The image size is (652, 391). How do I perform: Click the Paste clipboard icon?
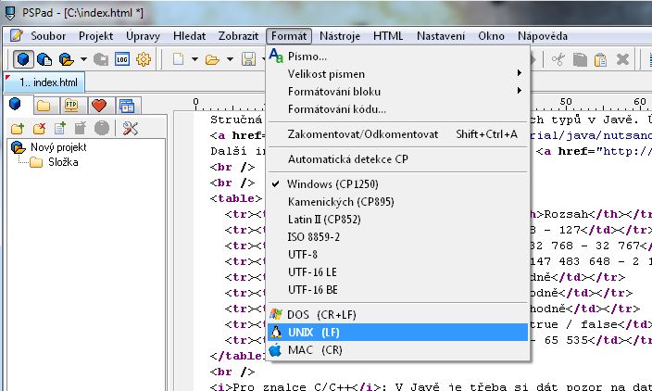[x=601, y=59]
